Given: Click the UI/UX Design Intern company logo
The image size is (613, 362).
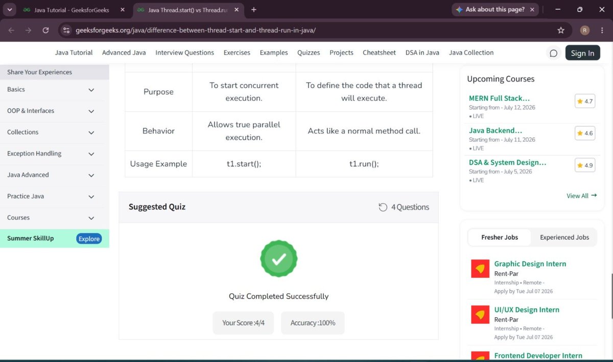Looking at the screenshot, I should 480,315.
